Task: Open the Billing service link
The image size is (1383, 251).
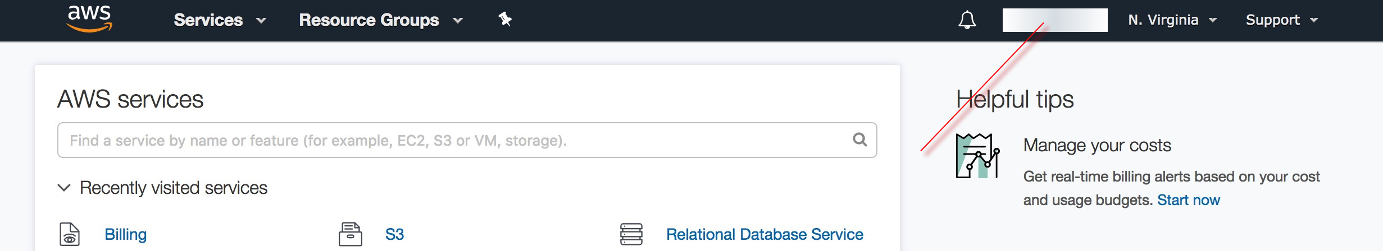Action: click(x=125, y=234)
